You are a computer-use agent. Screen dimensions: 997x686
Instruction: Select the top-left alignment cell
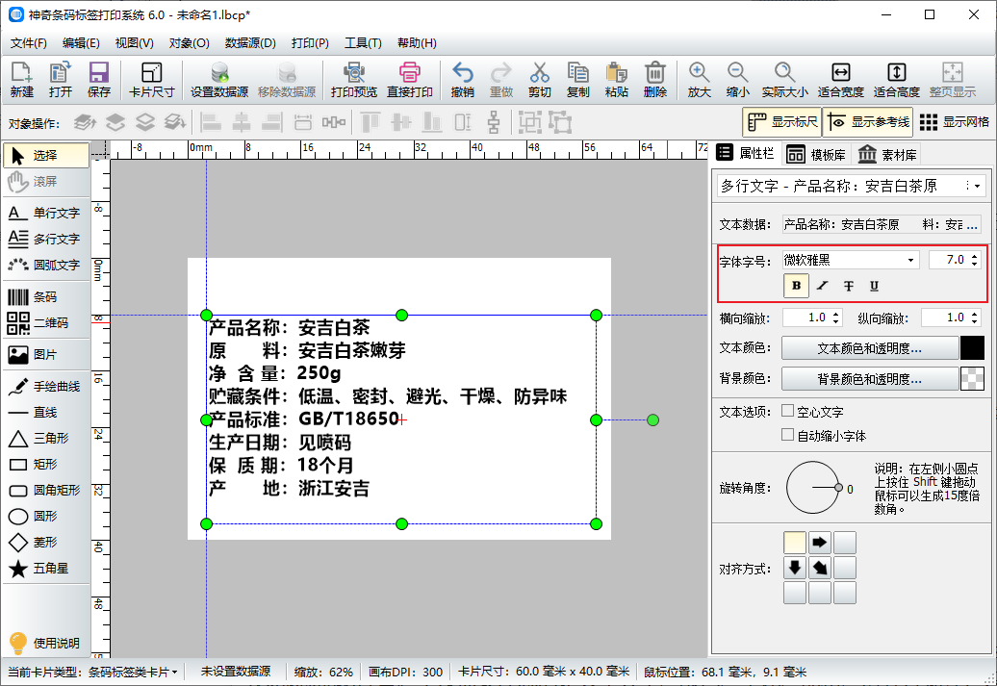coord(794,543)
